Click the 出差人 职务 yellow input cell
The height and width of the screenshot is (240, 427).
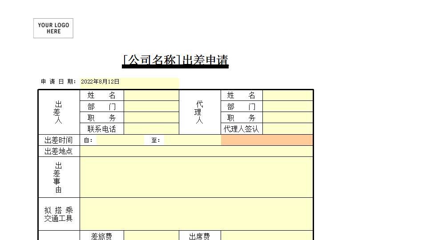(x=151, y=117)
